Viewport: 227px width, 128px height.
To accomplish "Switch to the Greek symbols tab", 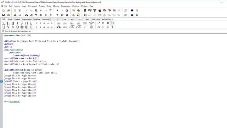I will click(10, 19).
